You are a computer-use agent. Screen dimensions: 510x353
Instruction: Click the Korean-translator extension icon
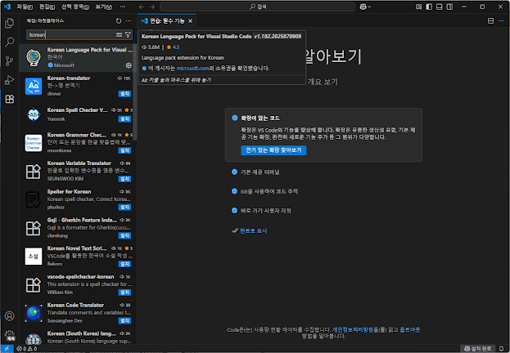[x=34, y=86]
